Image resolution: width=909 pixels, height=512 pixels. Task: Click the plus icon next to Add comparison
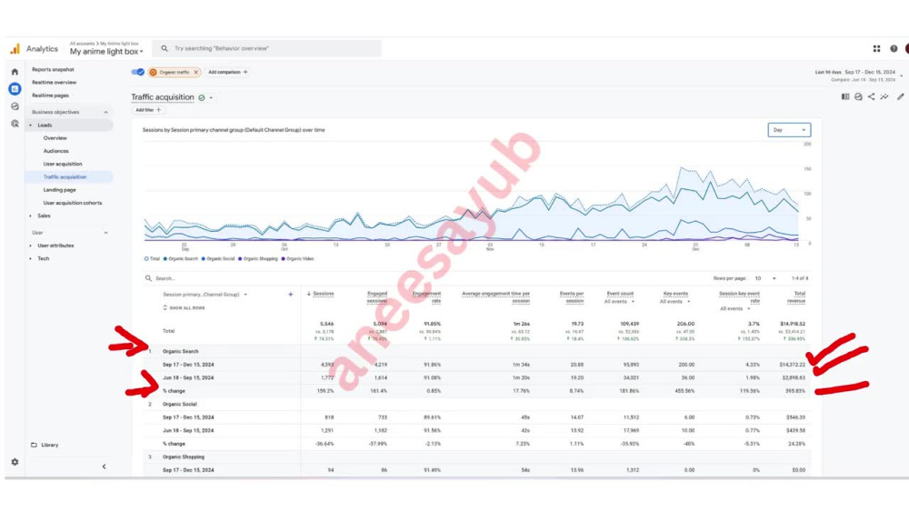click(245, 73)
